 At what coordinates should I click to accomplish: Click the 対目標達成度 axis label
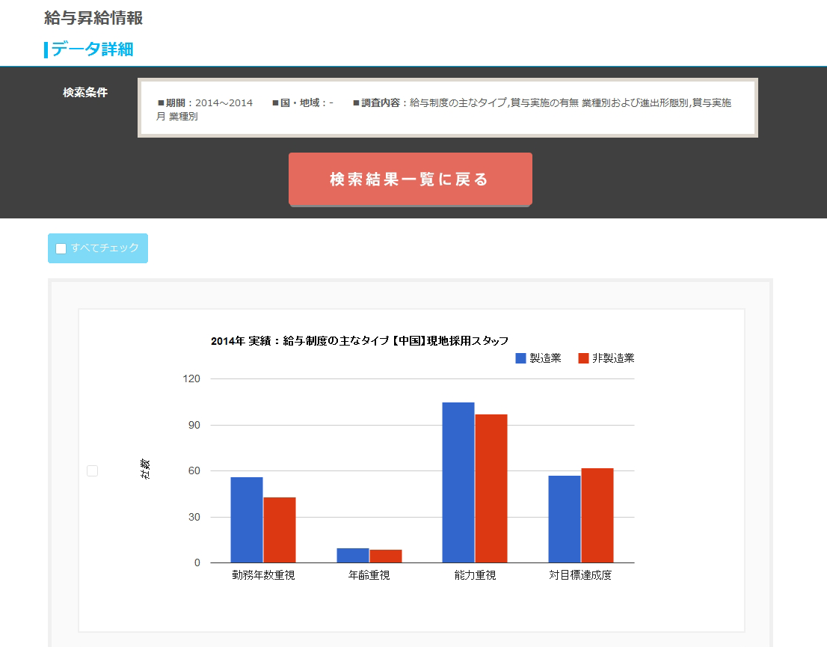tap(580, 575)
